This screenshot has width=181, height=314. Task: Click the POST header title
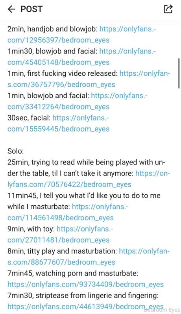pyautogui.click(x=31, y=9)
